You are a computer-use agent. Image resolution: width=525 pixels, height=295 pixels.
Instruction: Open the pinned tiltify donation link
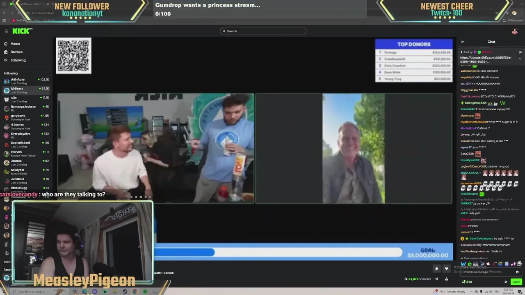pos(486,59)
